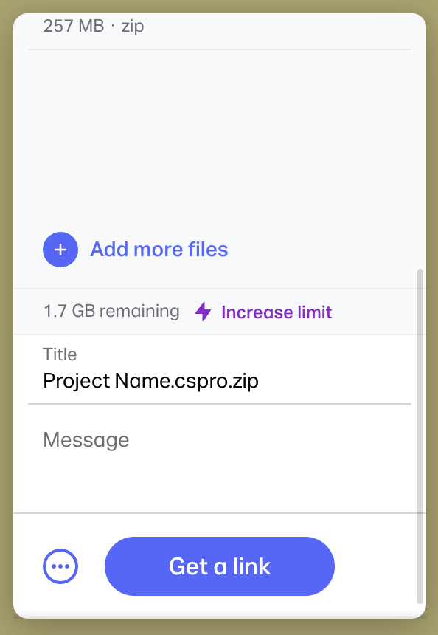
Task: Click the Message placeholder text
Action: tap(86, 440)
